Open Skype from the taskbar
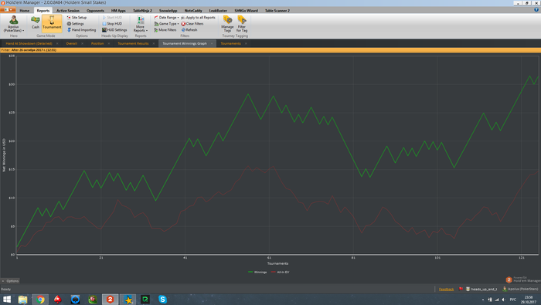 tap(162, 300)
